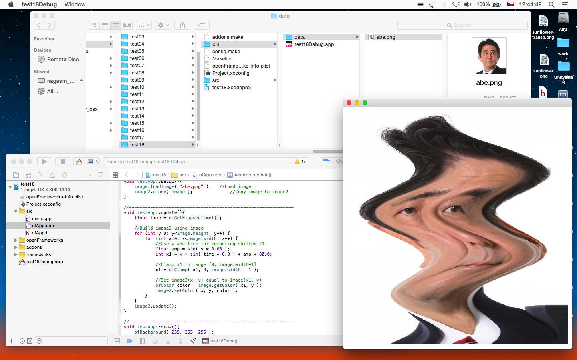Open the Issue navigator warning icon

coord(52,175)
